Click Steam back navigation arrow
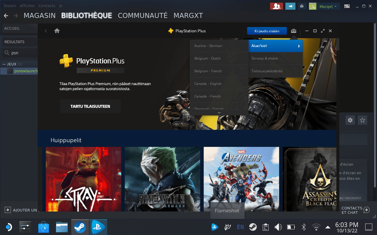 click(x=6, y=16)
